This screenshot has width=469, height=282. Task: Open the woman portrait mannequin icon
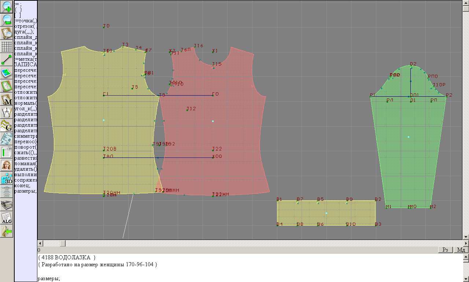tap(7, 165)
